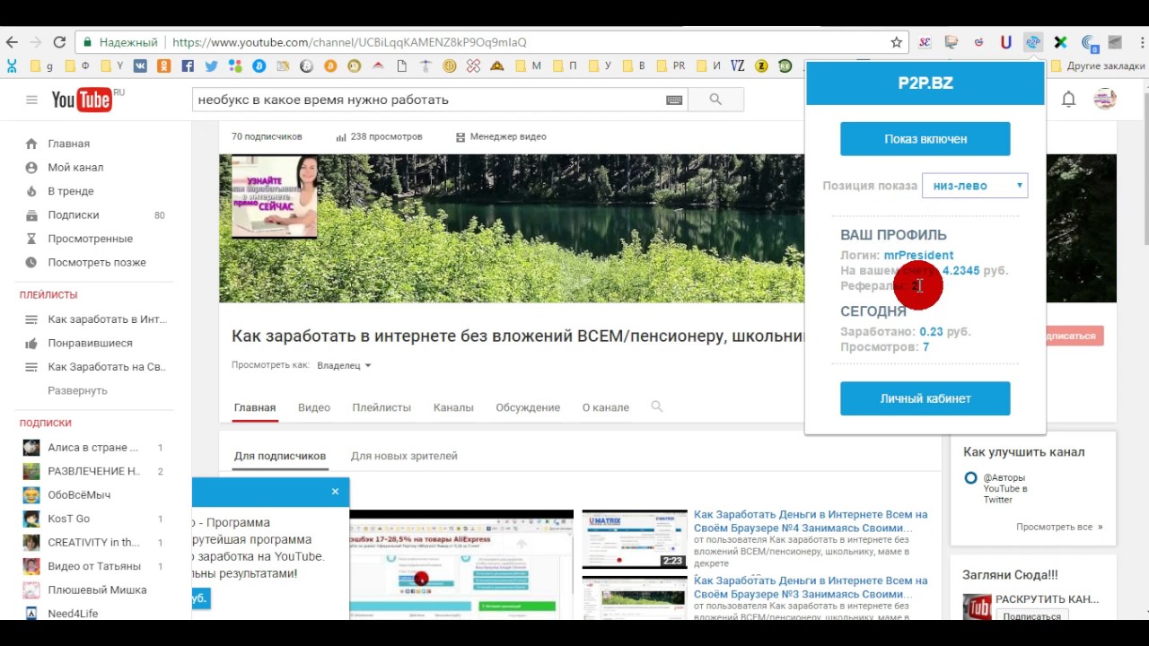
Task: Open the 238 просмотров statistics link
Action: [379, 136]
